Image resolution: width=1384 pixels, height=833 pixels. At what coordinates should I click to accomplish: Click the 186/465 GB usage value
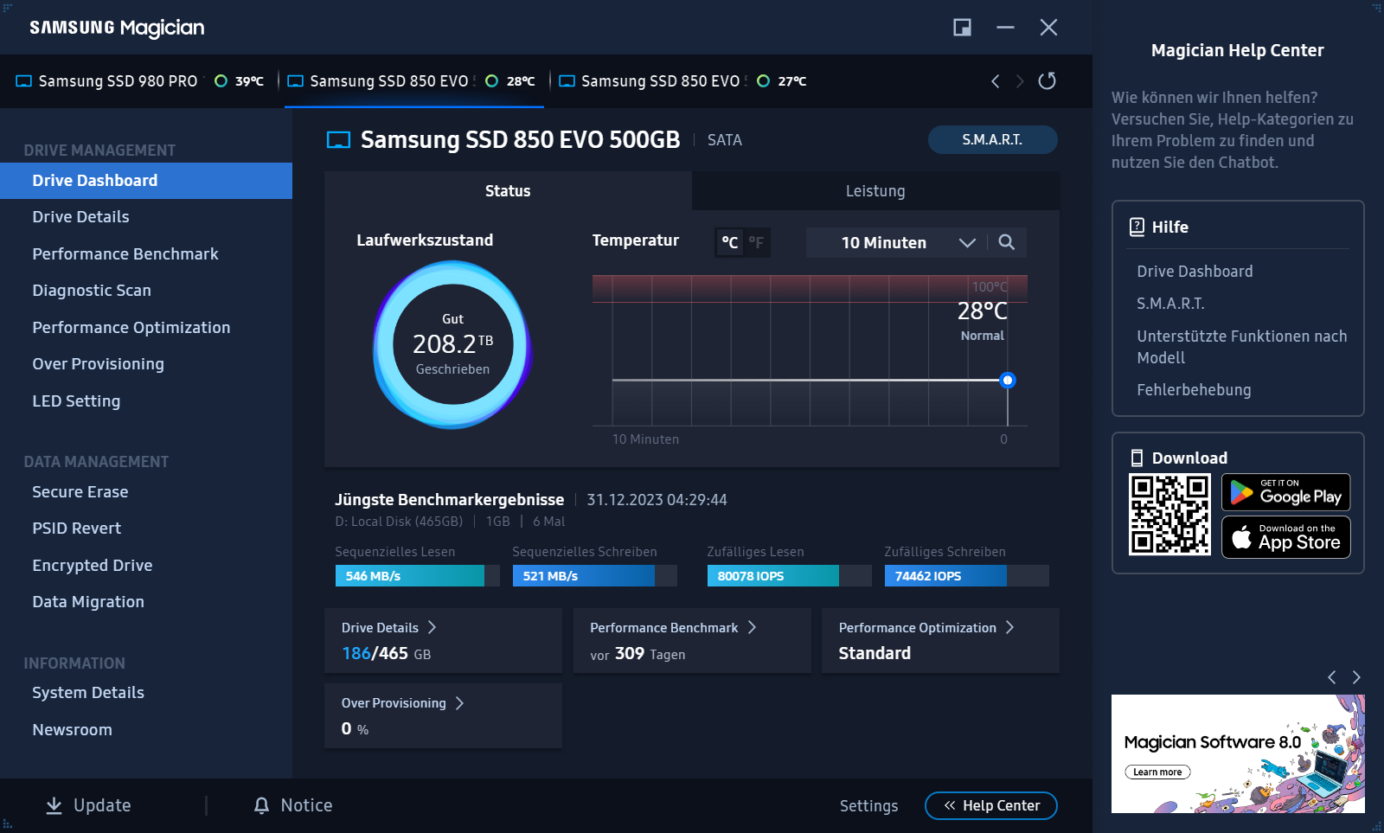(x=386, y=654)
